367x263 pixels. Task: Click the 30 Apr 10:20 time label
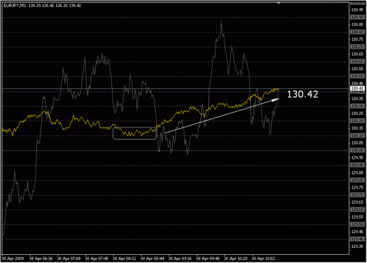point(235,258)
